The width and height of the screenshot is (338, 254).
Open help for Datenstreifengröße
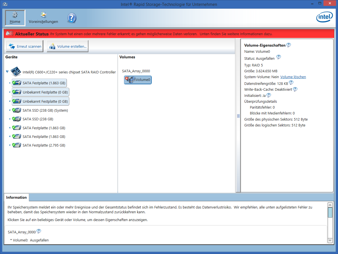(x=291, y=82)
